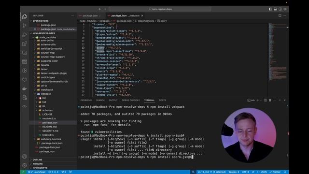Switch to the Problems panel tab
This screenshot has width=309, height=174.
(x=86, y=100)
